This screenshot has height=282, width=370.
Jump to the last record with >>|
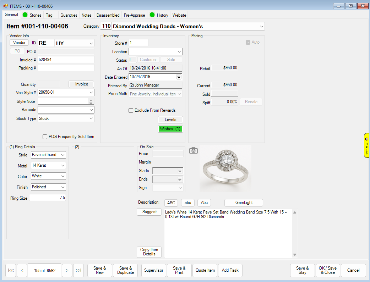(x=78, y=270)
